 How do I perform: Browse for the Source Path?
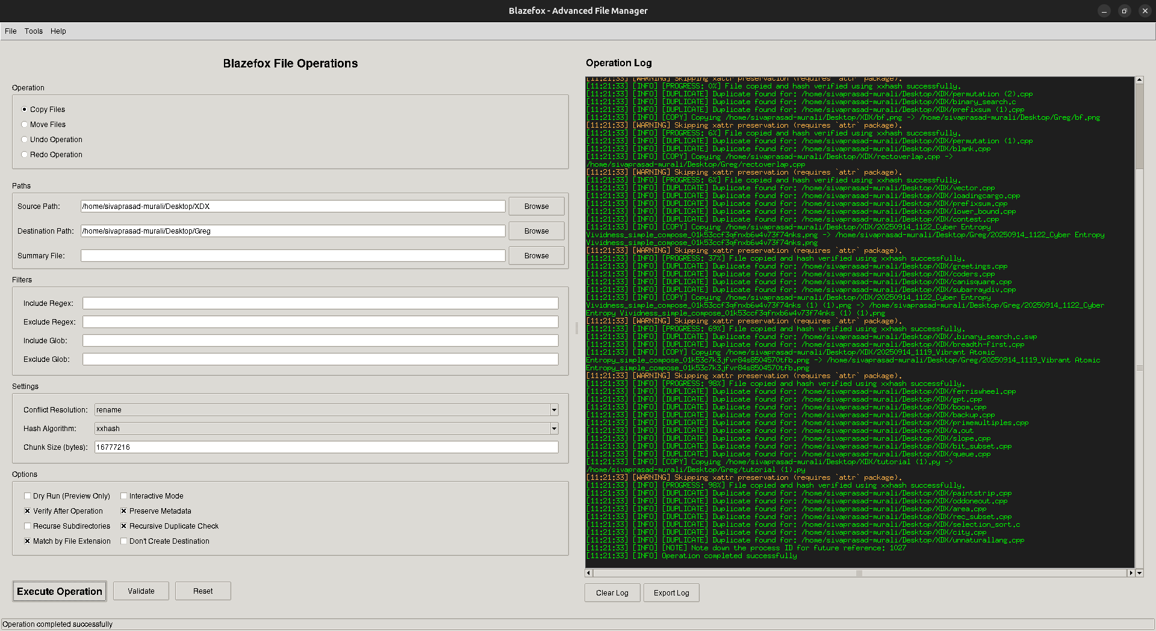tap(536, 207)
